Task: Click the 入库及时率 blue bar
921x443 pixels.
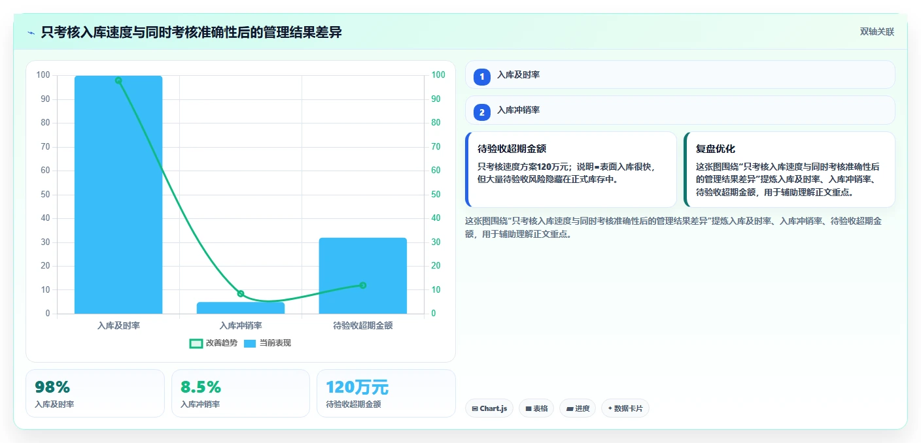Action: point(118,195)
